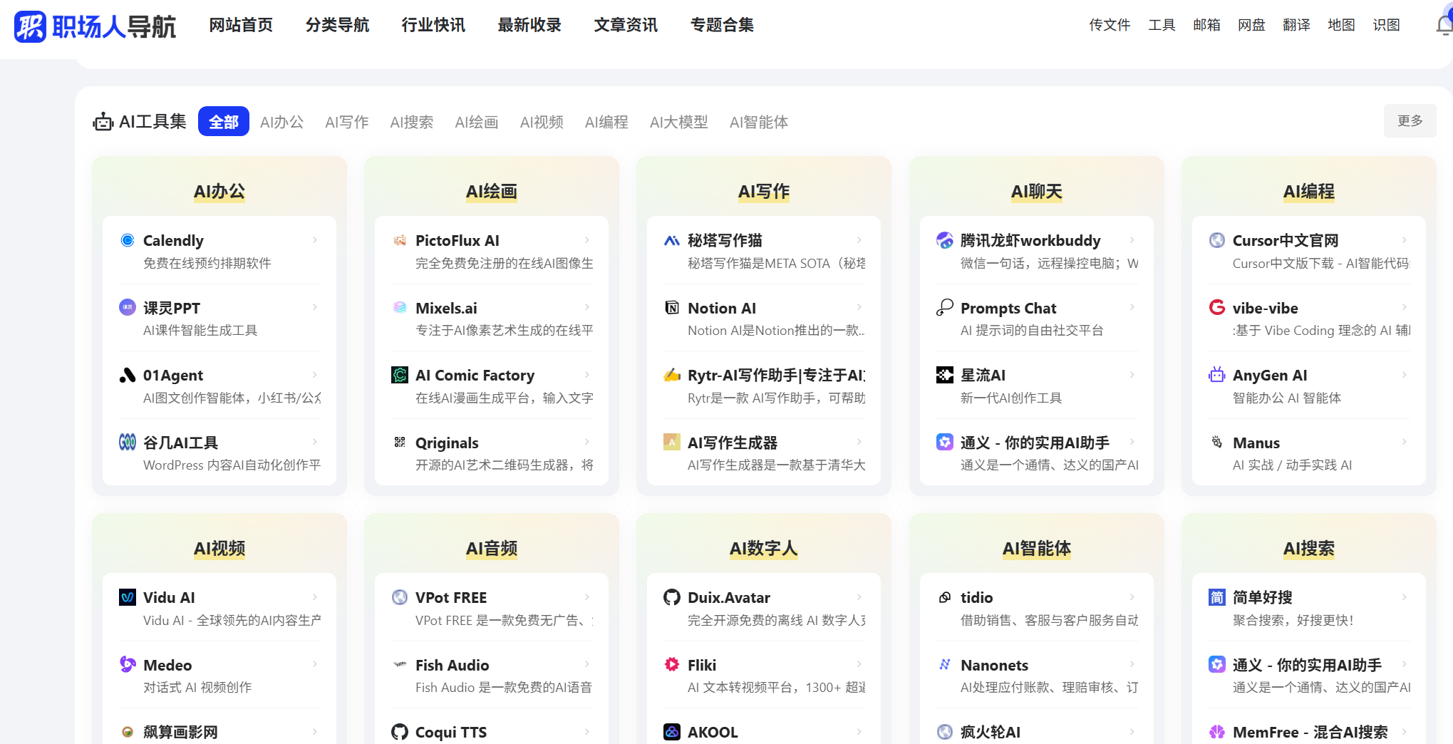Screen dimensions: 1453x744
Task: Expand the 秘塔写作猫 entry arrow
Action: coord(859,240)
